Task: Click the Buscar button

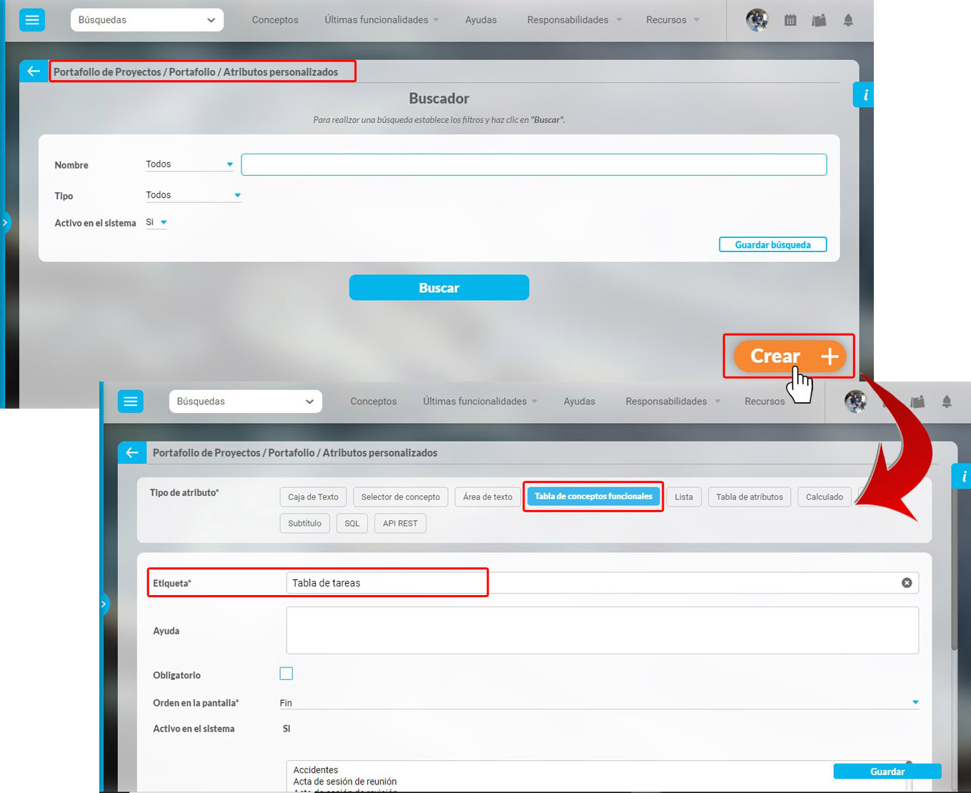Action: 439,288
